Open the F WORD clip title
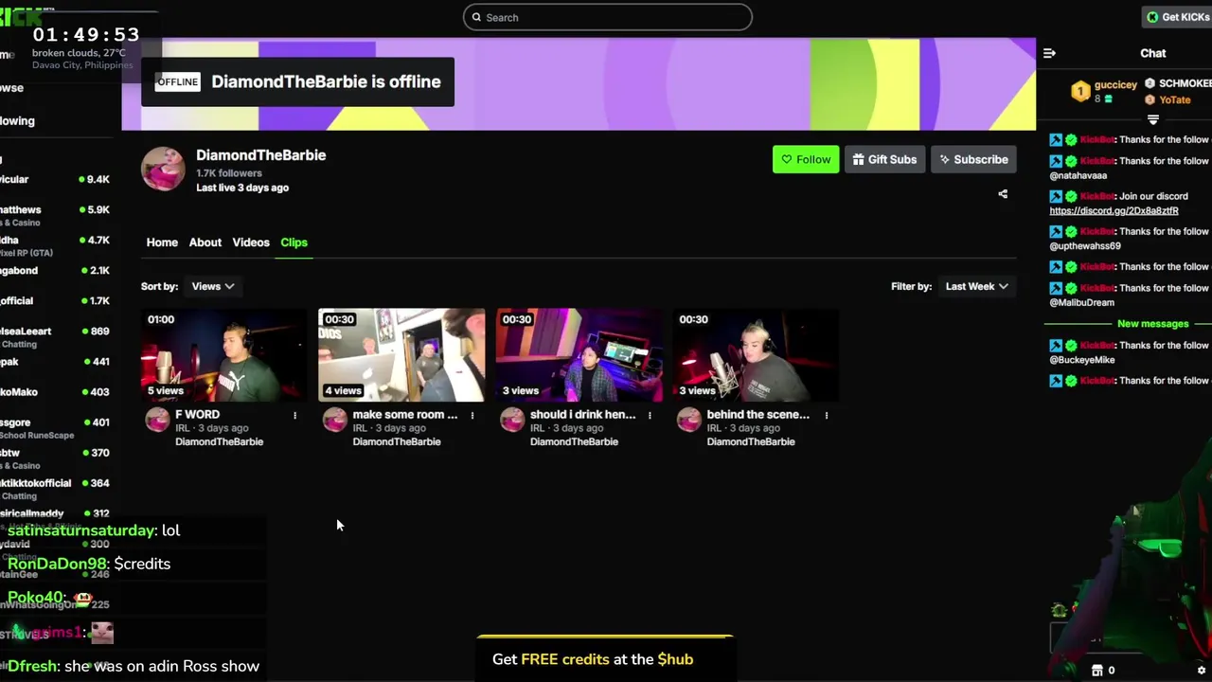The height and width of the screenshot is (682, 1212). tap(197, 415)
